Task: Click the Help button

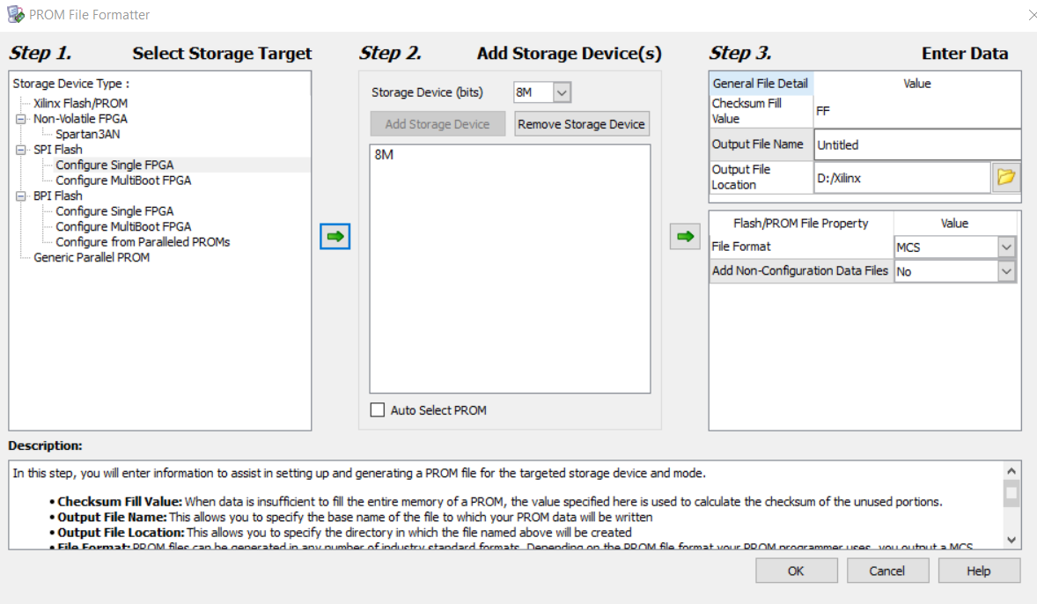Action: pos(979,571)
